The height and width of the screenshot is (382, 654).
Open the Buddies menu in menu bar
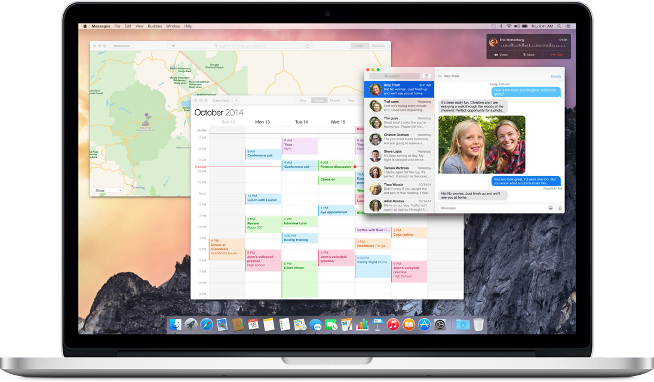tap(155, 26)
